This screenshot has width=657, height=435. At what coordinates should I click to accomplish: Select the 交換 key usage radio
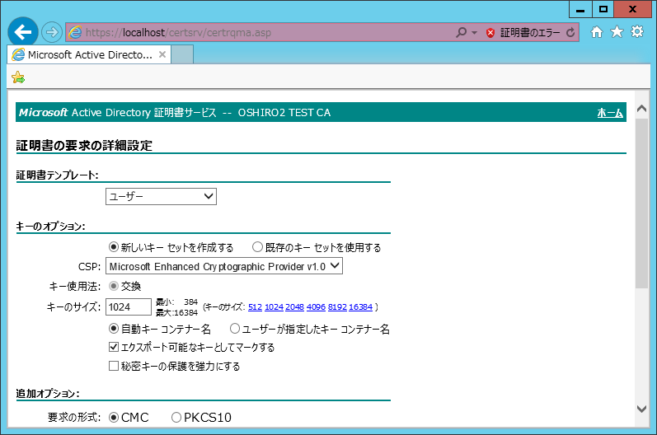tap(114, 286)
